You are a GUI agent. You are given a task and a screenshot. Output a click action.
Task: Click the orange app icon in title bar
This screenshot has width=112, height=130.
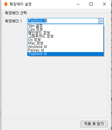(x=6, y=4)
